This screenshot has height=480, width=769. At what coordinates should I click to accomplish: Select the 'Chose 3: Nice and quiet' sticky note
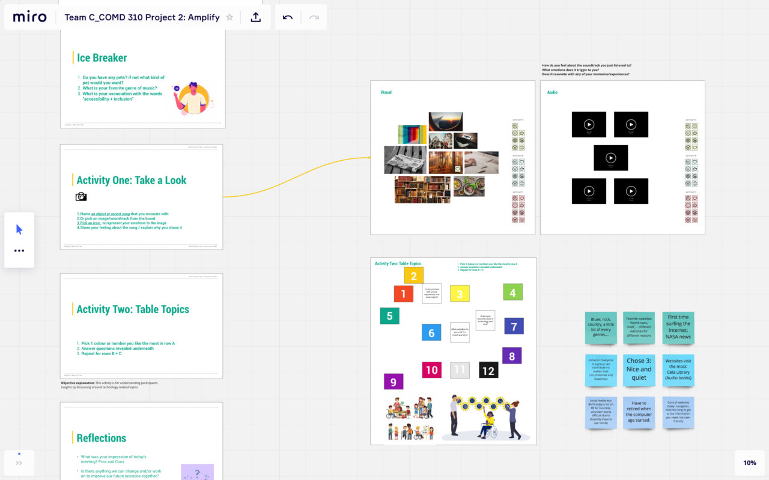(x=639, y=370)
